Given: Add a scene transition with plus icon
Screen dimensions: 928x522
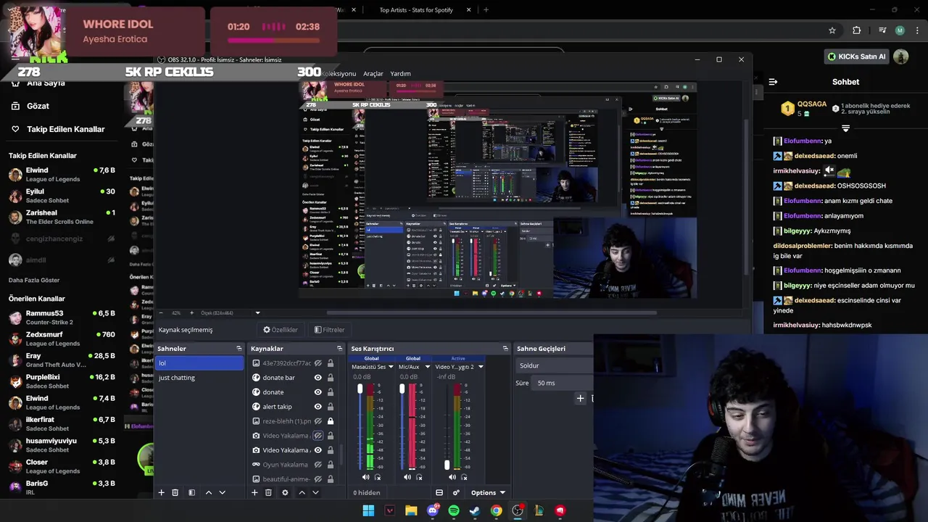Looking at the screenshot, I should tap(580, 398).
